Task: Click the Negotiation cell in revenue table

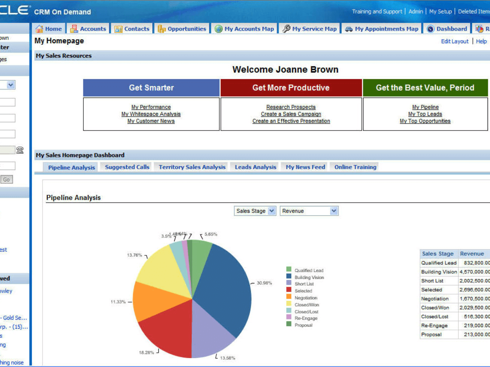Action: click(x=439, y=299)
